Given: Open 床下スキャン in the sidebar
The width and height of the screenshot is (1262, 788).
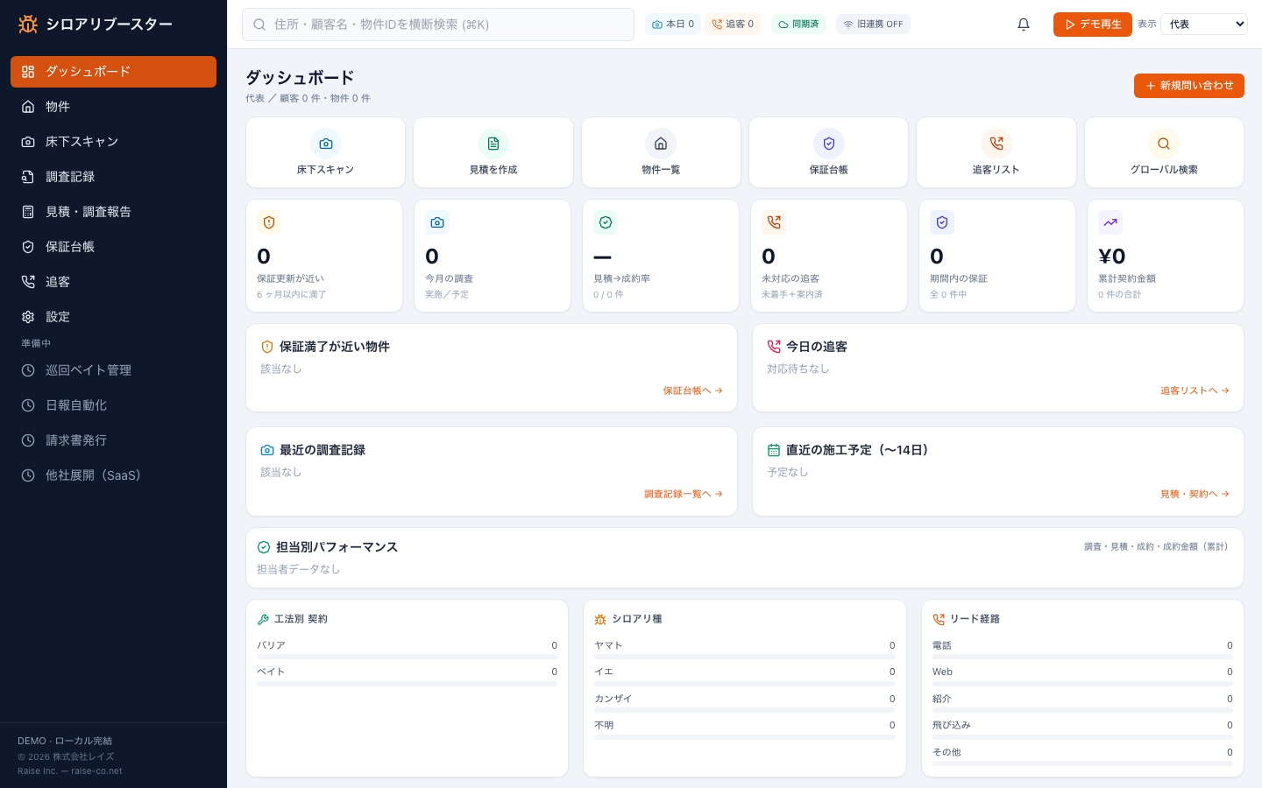Looking at the screenshot, I should (x=113, y=142).
